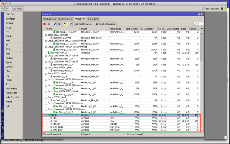Switch to the Queue Types tab
This screenshot has width=230, height=144.
point(93,19)
